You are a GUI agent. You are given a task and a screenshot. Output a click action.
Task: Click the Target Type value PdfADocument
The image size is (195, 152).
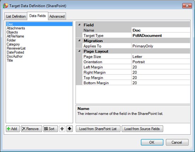(x=161, y=36)
